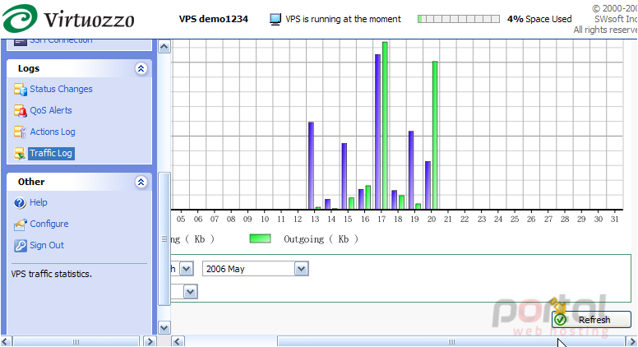Click the '4% Space Used' text

click(539, 19)
